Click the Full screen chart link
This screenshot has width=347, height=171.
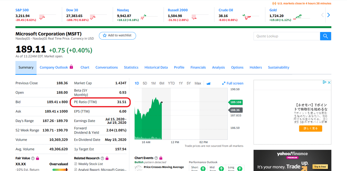tap(235, 83)
